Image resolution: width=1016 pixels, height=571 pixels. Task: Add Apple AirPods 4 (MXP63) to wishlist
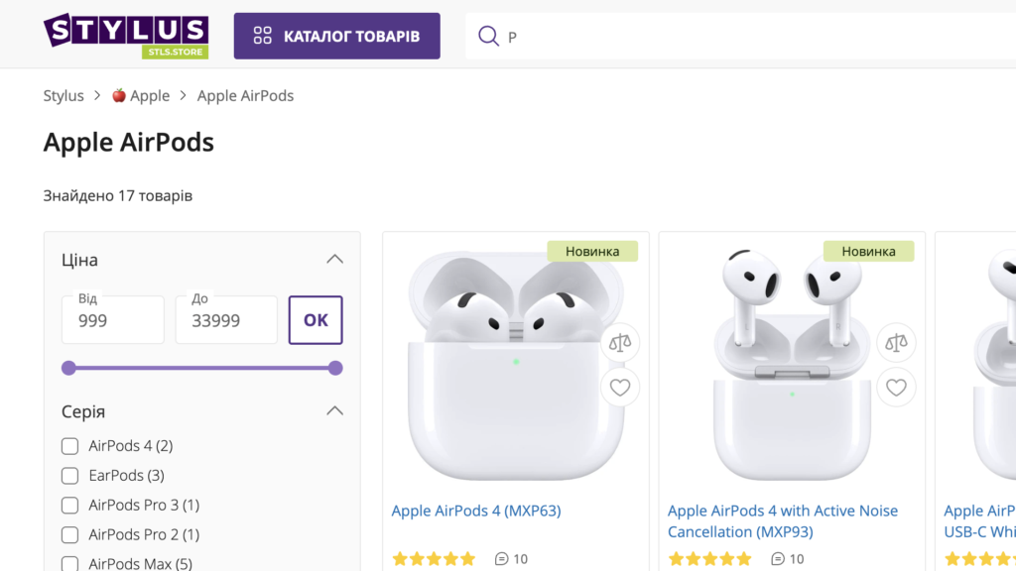[x=620, y=388]
